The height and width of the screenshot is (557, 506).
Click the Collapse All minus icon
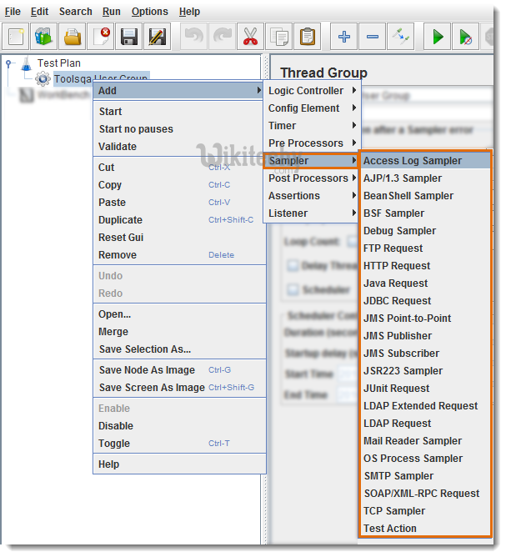(373, 37)
